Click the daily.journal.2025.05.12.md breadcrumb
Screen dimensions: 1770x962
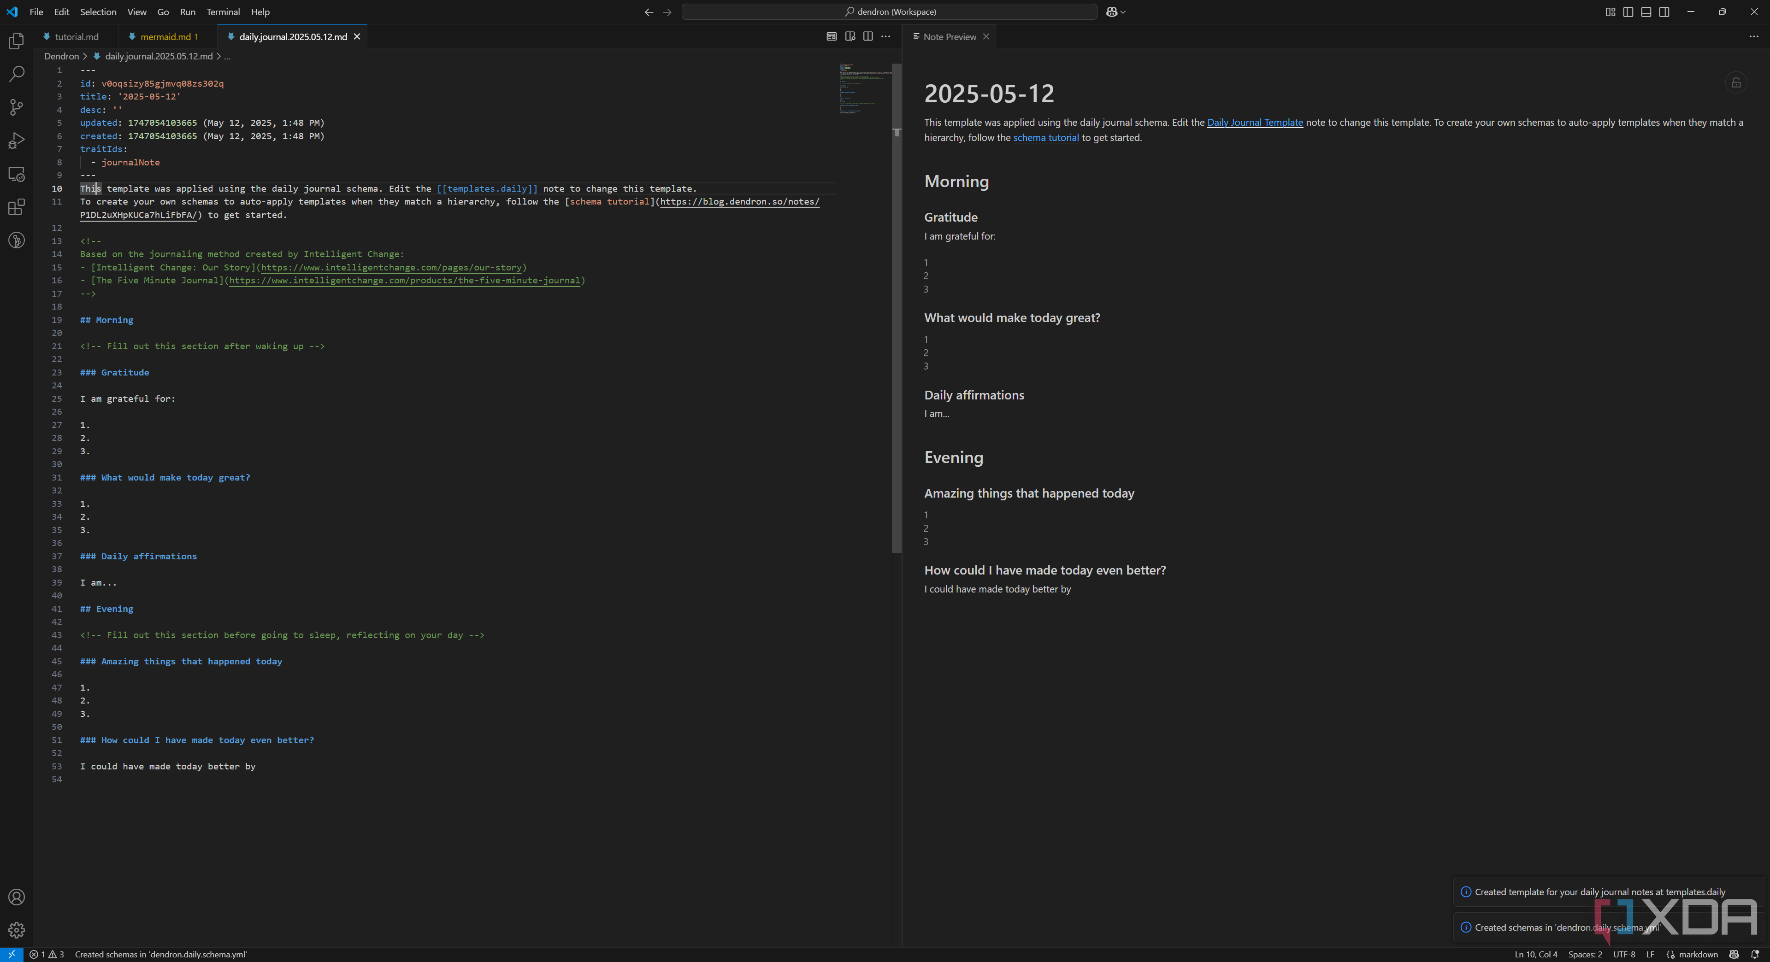[159, 56]
